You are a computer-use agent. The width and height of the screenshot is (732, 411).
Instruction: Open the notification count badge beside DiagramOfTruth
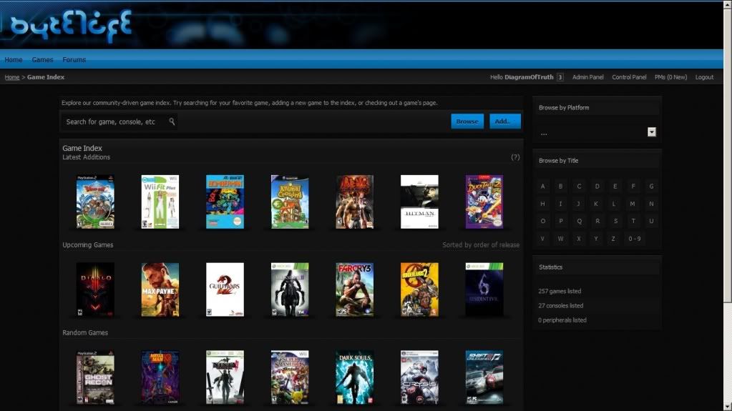[560, 77]
